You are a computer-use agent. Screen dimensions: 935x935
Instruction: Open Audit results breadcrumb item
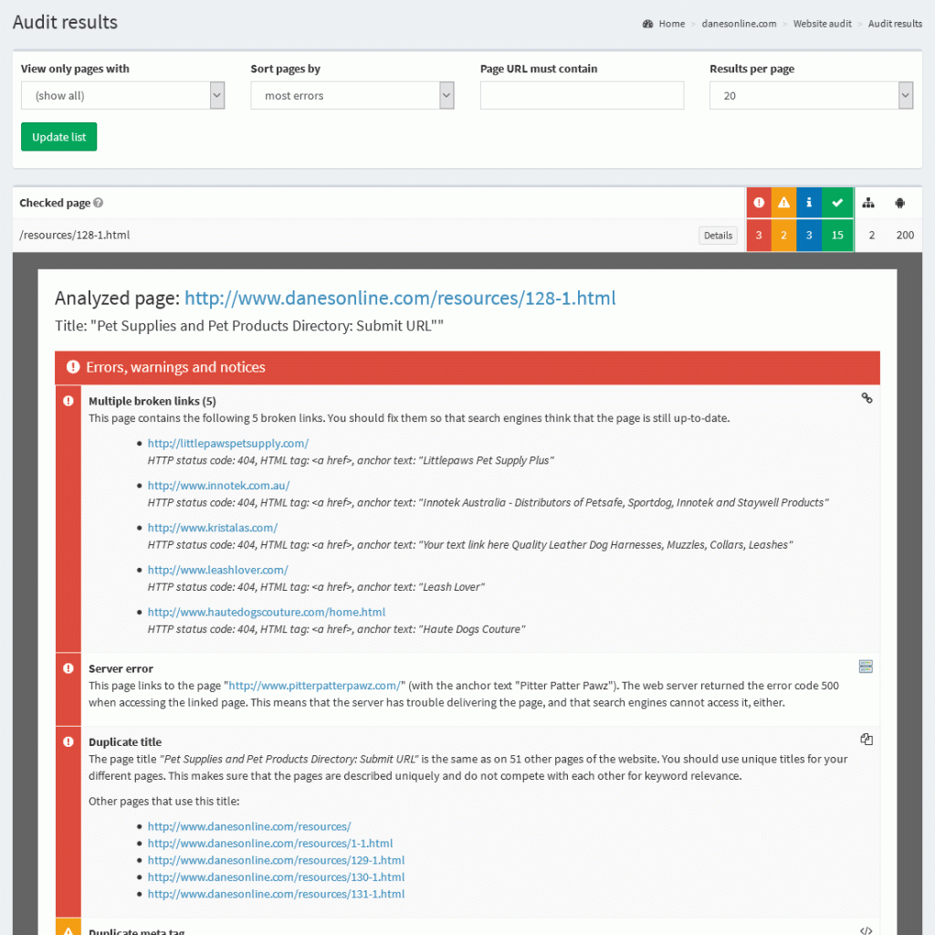tap(895, 24)
